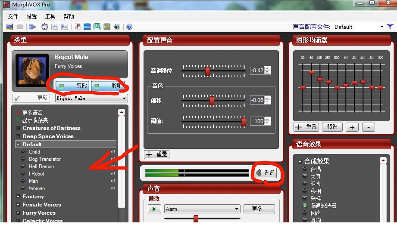Open the 声音配置文件 Default dropdown
This screenshot has height=231, width=397.
click(x=382, y=27)
